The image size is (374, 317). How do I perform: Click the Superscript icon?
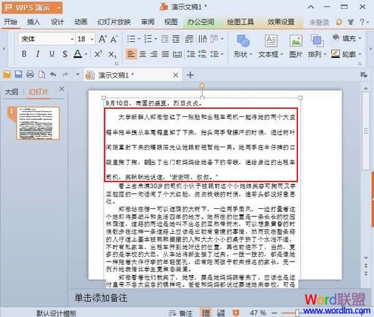pos(98,54)
